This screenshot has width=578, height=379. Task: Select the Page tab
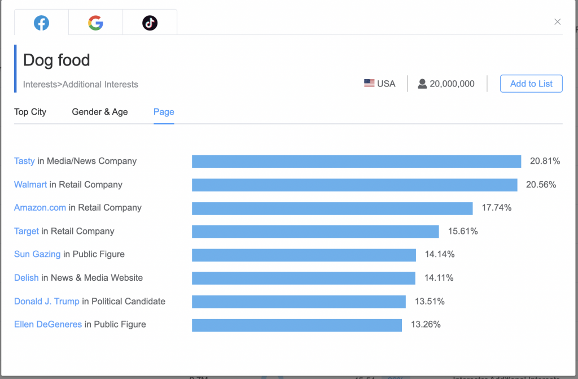(164, 112)
